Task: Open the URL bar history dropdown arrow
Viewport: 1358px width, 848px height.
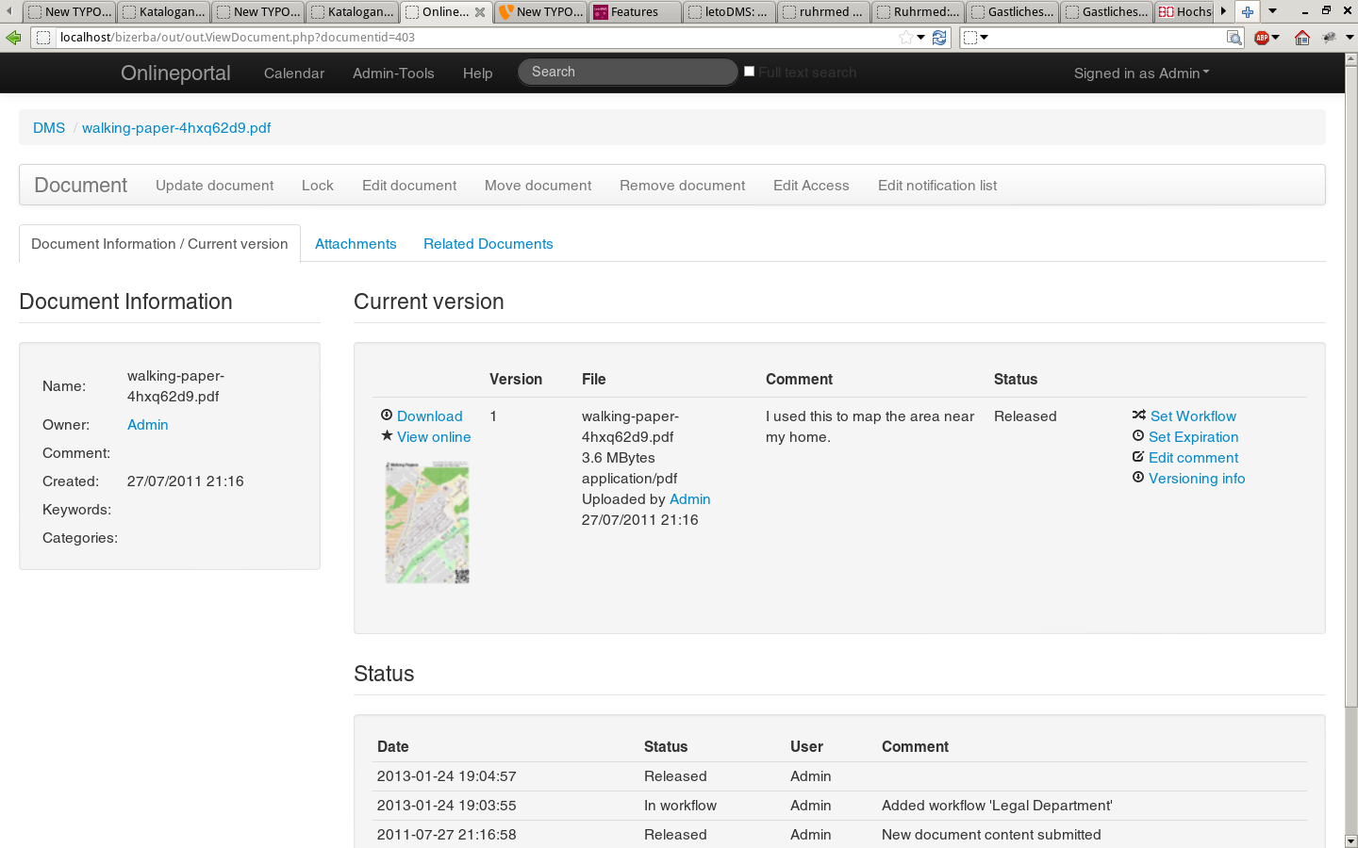Action: [921, 38]
